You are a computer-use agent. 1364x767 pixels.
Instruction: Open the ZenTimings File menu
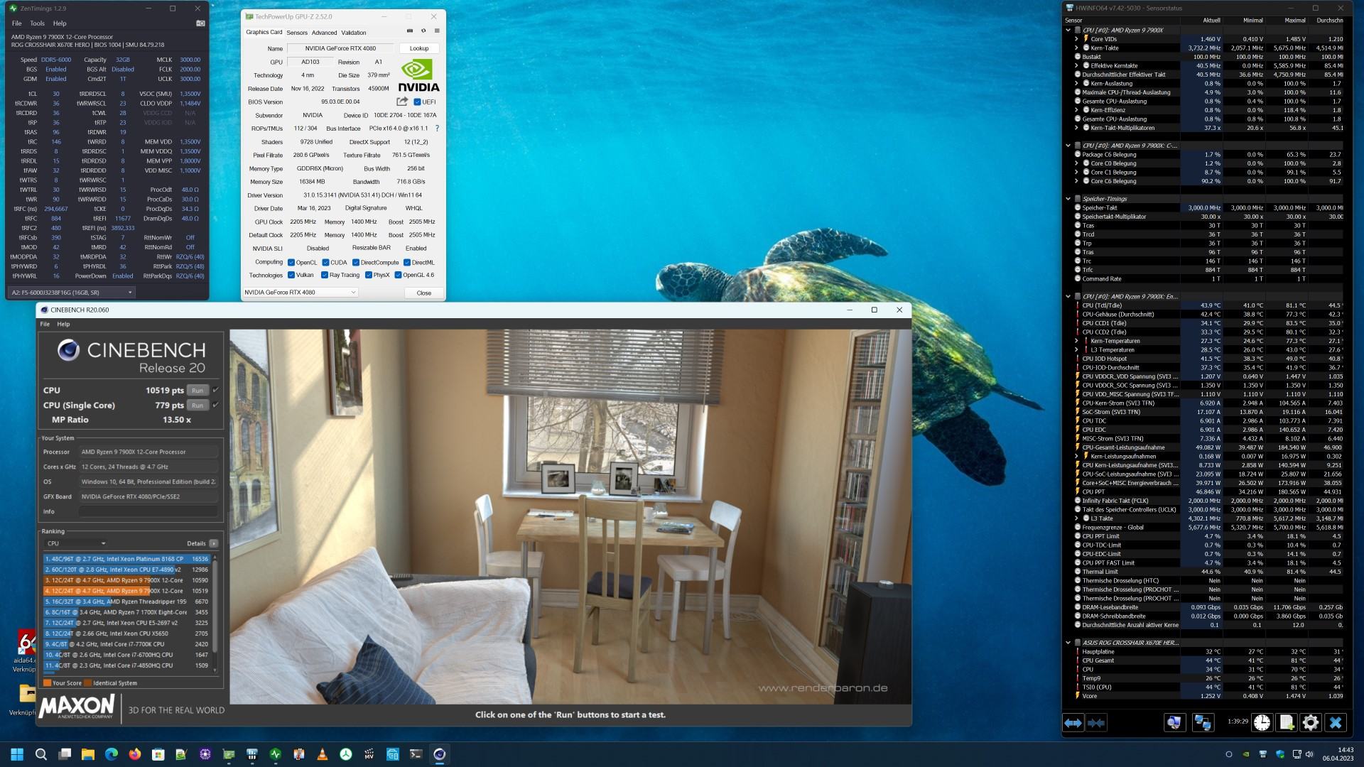(16, 23)
